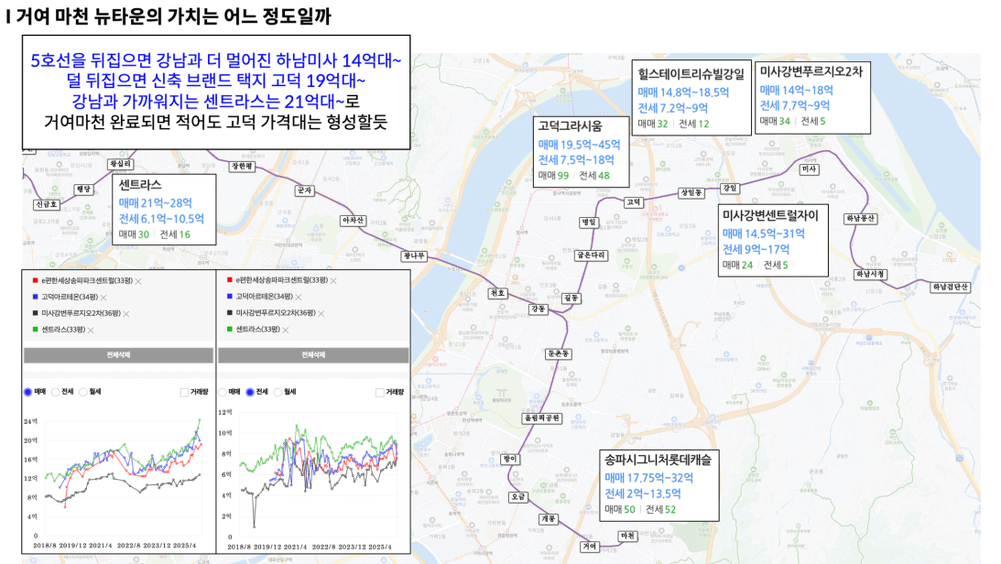Remove 센트라스 from the 전세 chart legend
Image resolution: width=1001 pixels, height=564 pixels.
pyautogui.click(x=286, y=329)
